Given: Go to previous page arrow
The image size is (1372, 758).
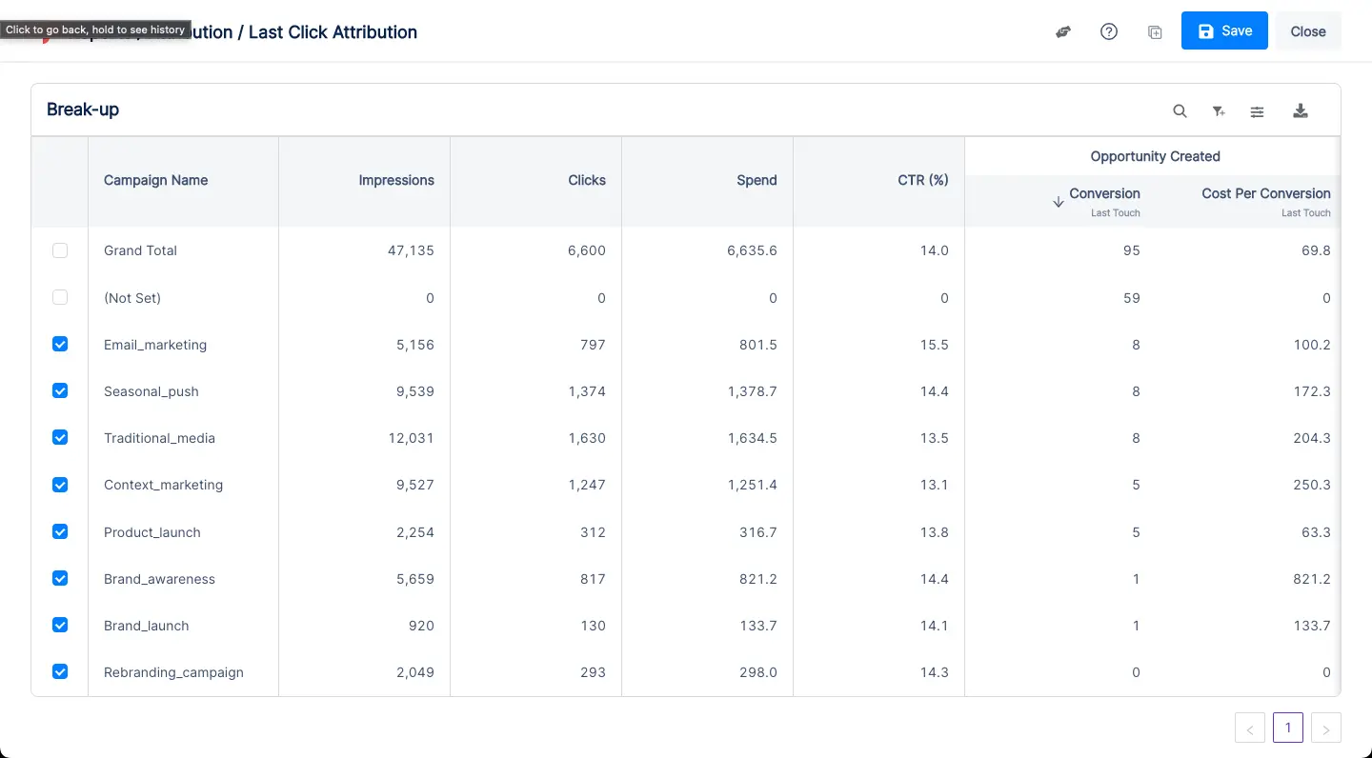Looking at the screenshot, I should pyautogui.click(x=1250, y=728).
